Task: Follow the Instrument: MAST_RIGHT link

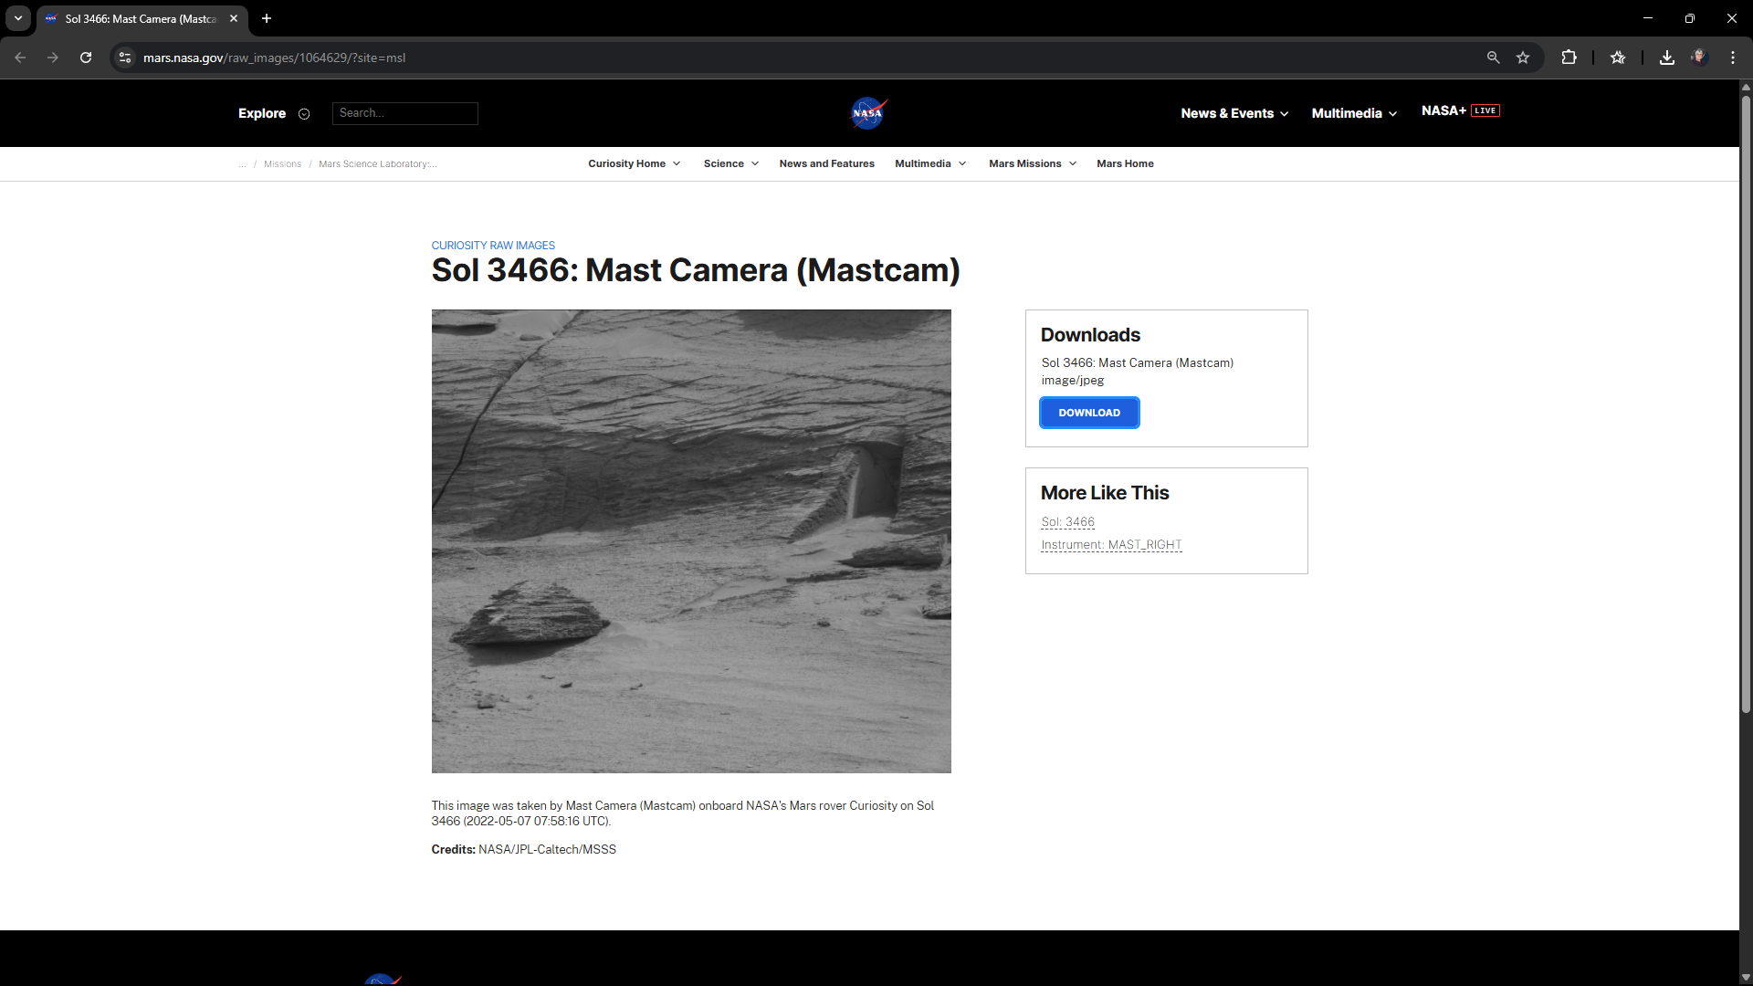Action: [x=1111, y=545]
